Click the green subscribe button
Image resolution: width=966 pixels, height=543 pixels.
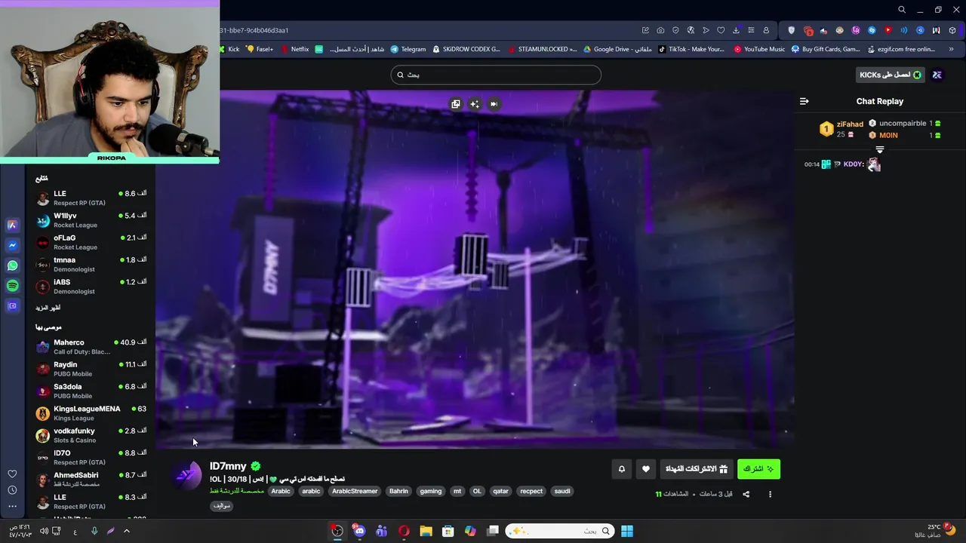[x=758, y=469]
